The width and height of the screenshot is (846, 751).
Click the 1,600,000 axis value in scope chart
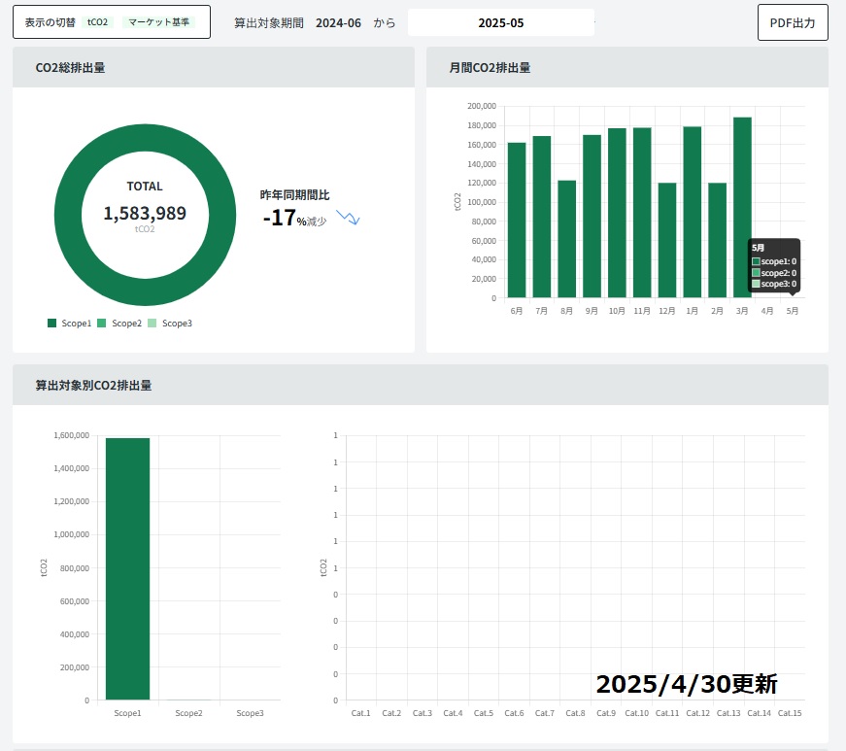pos(71,435)
